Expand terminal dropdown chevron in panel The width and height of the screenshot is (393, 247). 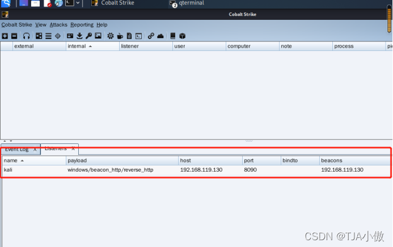[78, 3]
